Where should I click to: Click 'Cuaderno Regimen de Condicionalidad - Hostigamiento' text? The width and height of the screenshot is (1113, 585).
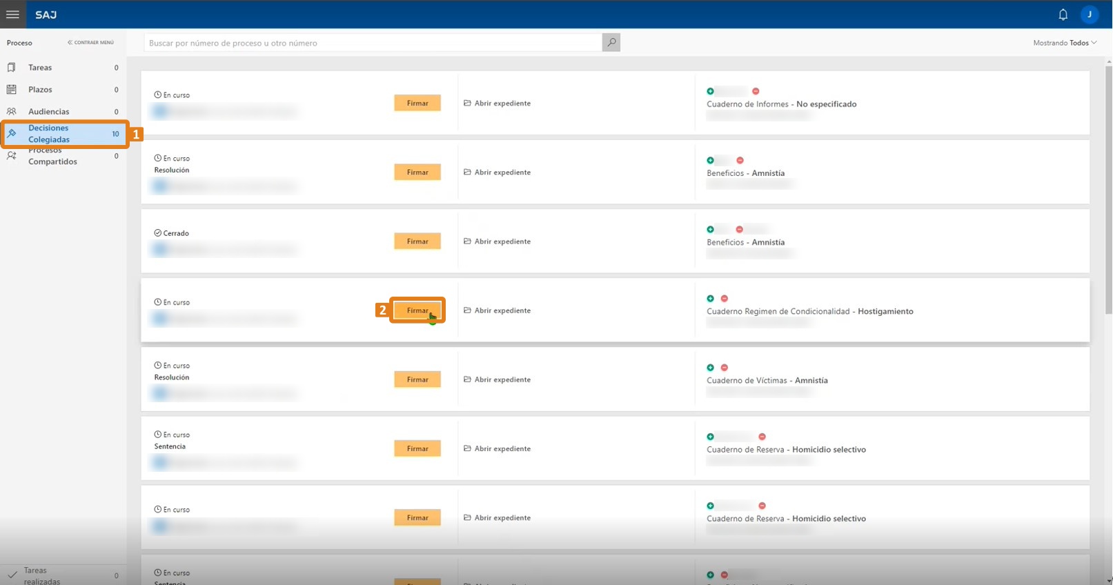[x=810, y=311]
